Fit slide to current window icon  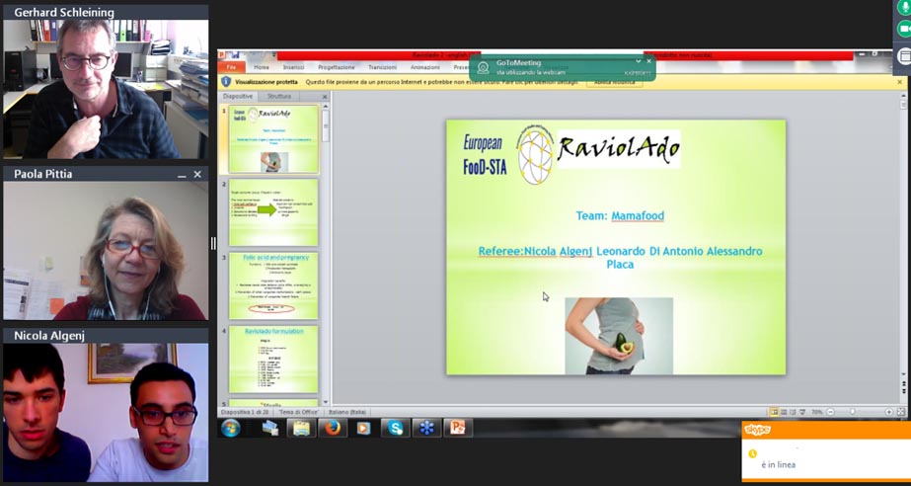[x=900, y=412]
